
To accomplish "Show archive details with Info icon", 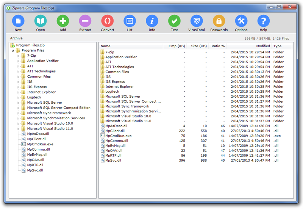I will (x=152, y=21).
